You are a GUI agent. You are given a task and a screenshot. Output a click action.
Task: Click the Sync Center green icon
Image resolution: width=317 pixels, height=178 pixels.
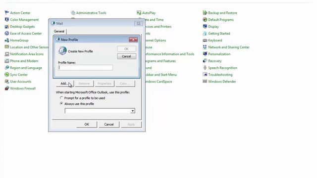[6, 75]
